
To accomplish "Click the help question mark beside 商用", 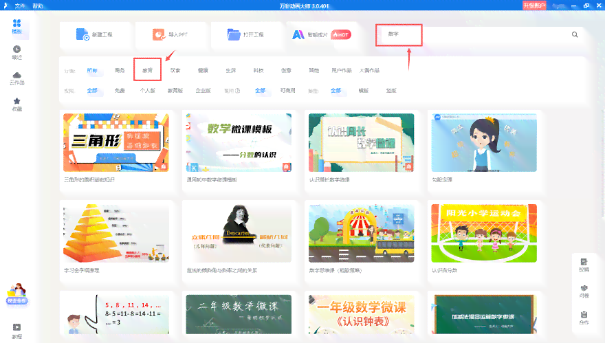I will [238, 91].
